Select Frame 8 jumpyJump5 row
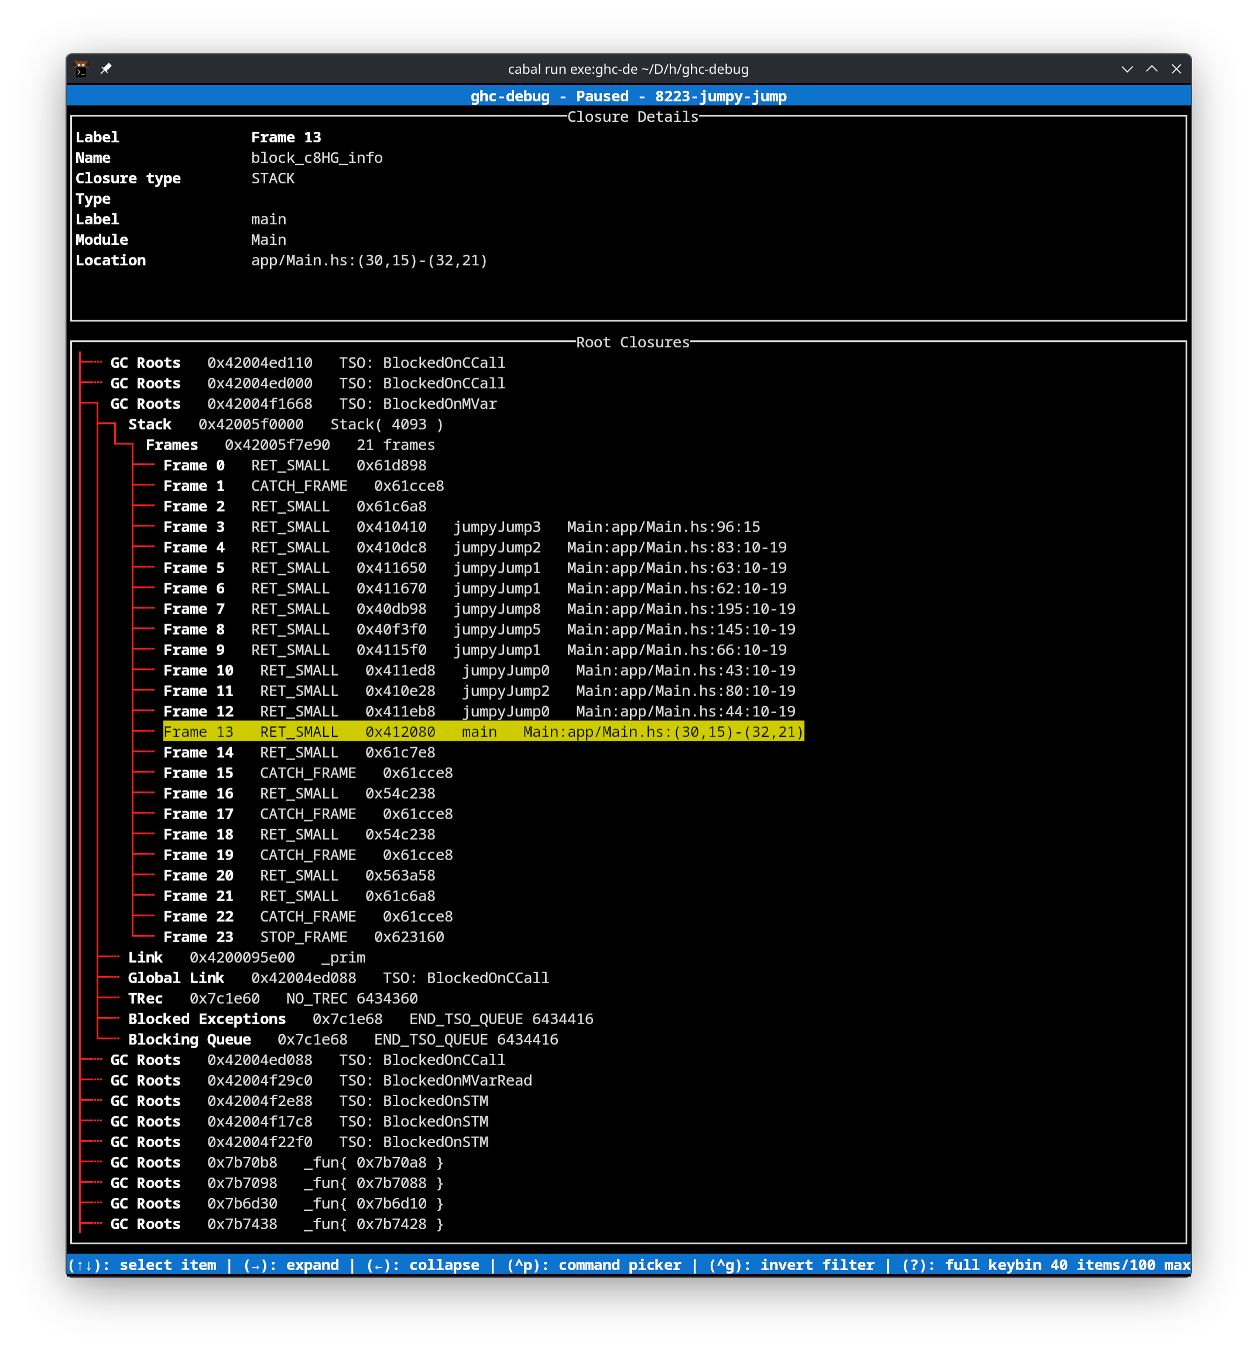Viewport: 1257px width, 1355px height. pos(479,630)
